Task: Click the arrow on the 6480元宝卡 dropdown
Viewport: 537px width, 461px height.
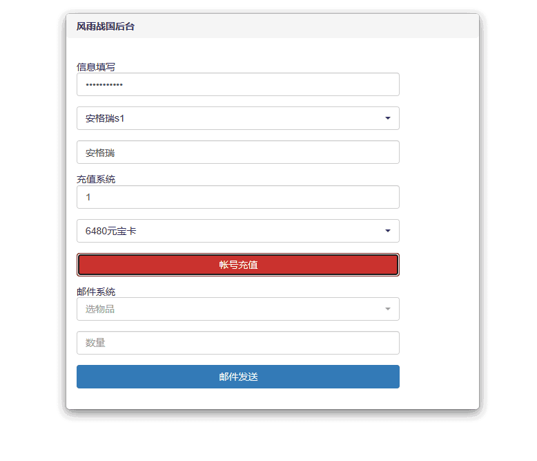Action: pyautogui.click(x=388, y=231)
